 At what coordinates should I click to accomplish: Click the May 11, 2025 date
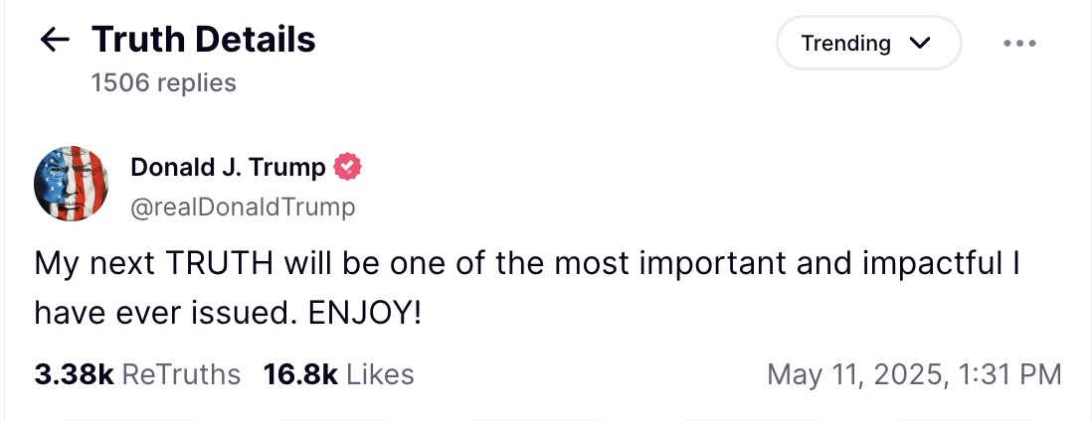(858, 374)
